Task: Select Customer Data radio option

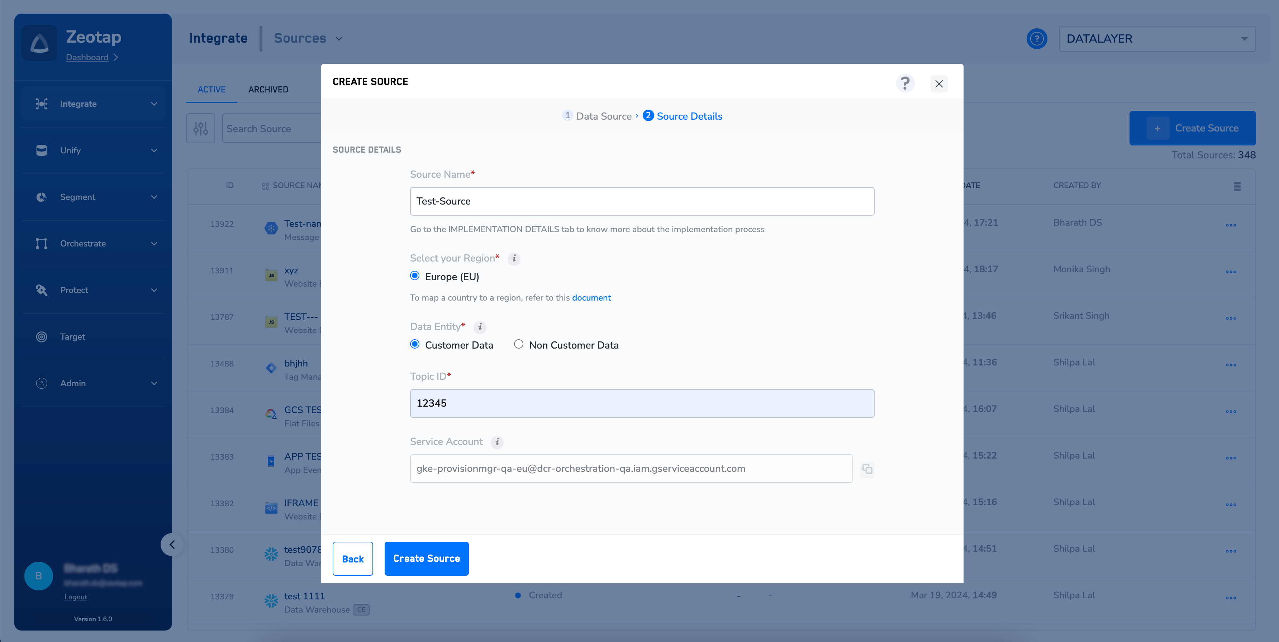Action: pyautogui.click(x=415, y=344)
